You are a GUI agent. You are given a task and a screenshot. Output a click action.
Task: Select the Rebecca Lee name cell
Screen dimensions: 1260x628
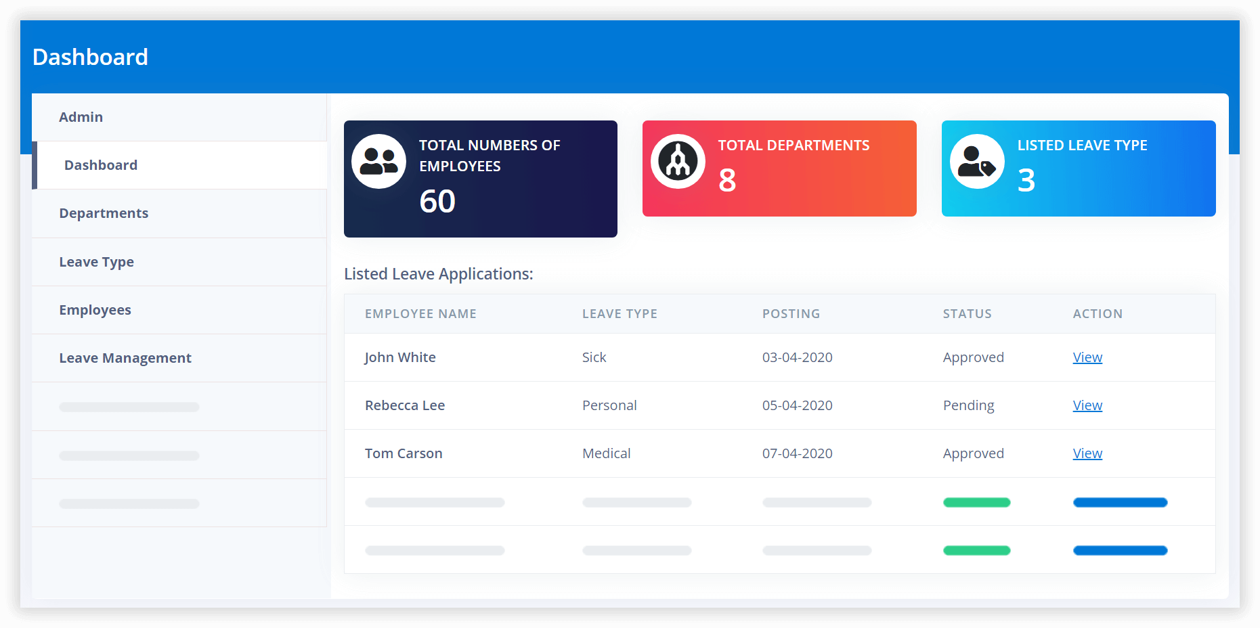click(405, 405)
